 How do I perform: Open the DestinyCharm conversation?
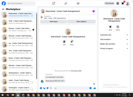18,74
